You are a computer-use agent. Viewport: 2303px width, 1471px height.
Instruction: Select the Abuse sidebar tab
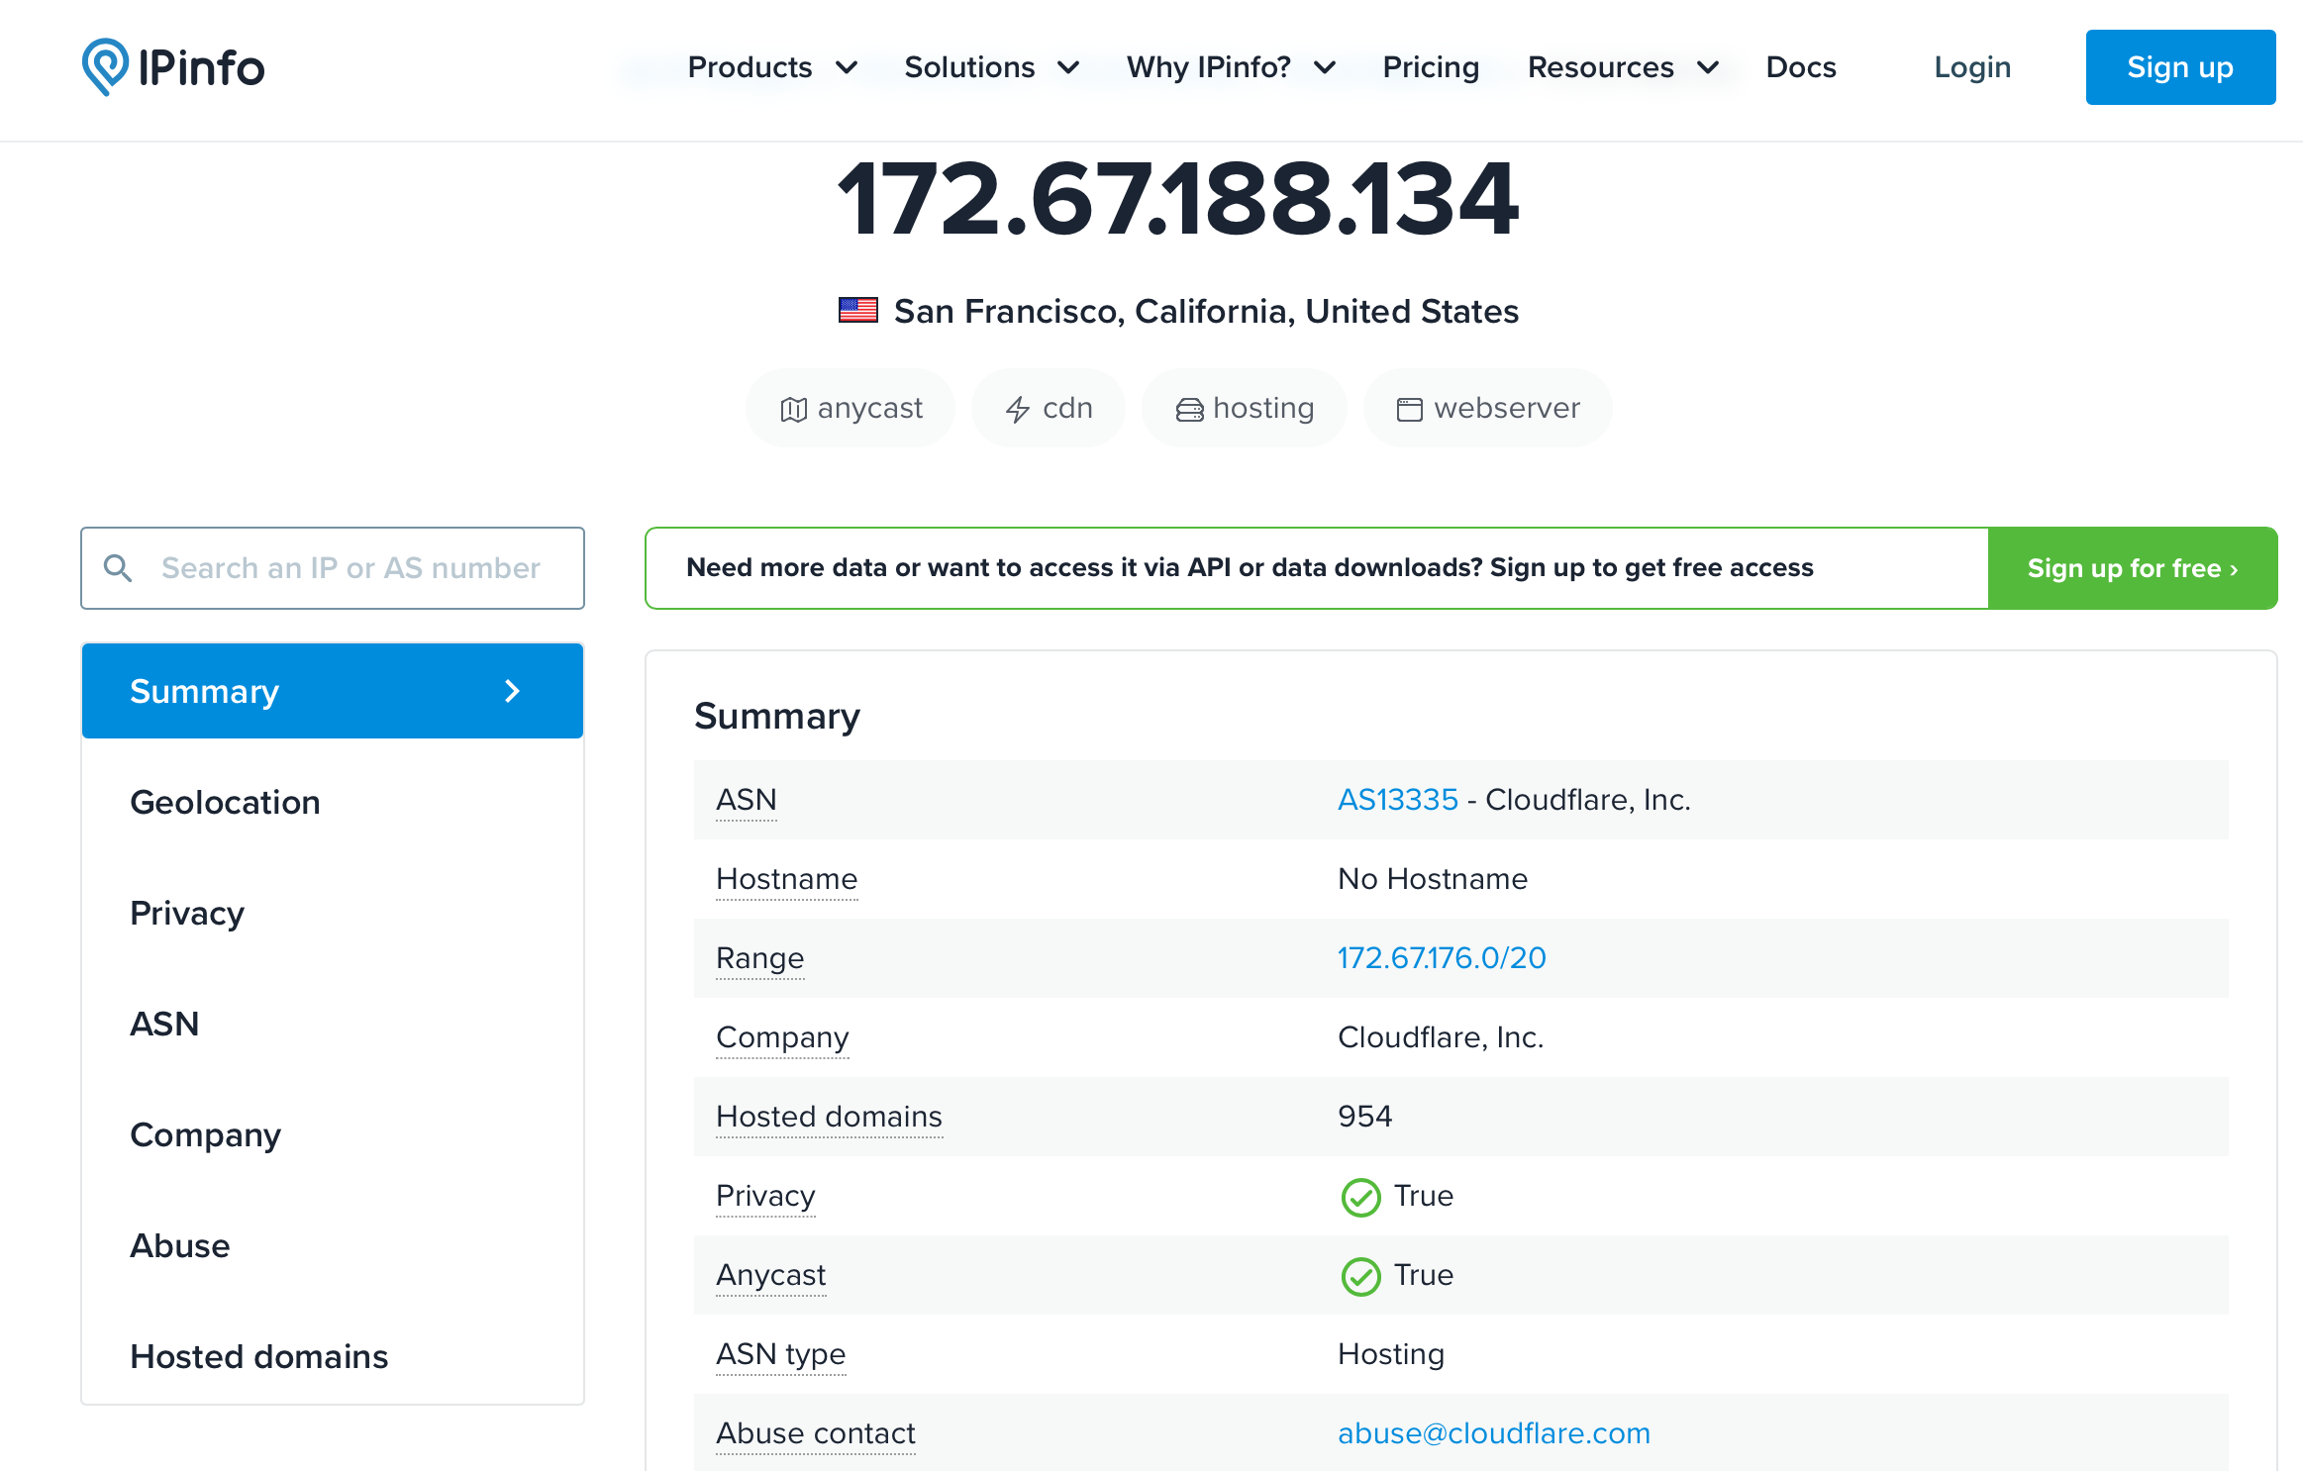pyautogui.click(x=333, y=1245)
